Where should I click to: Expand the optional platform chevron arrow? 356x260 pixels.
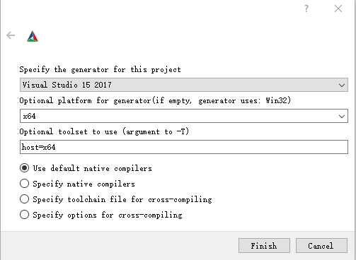pos(342,117)
